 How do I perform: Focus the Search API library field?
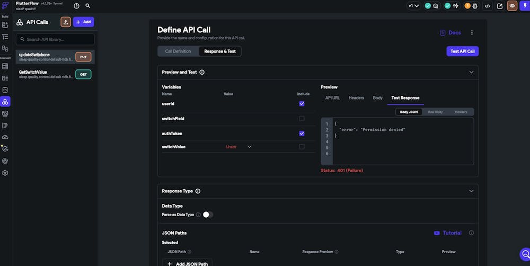pyautogui.click(x=55, y=39)
